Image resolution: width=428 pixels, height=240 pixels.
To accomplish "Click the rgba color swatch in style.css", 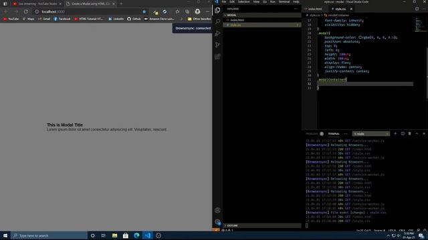I will coord(360,37).
